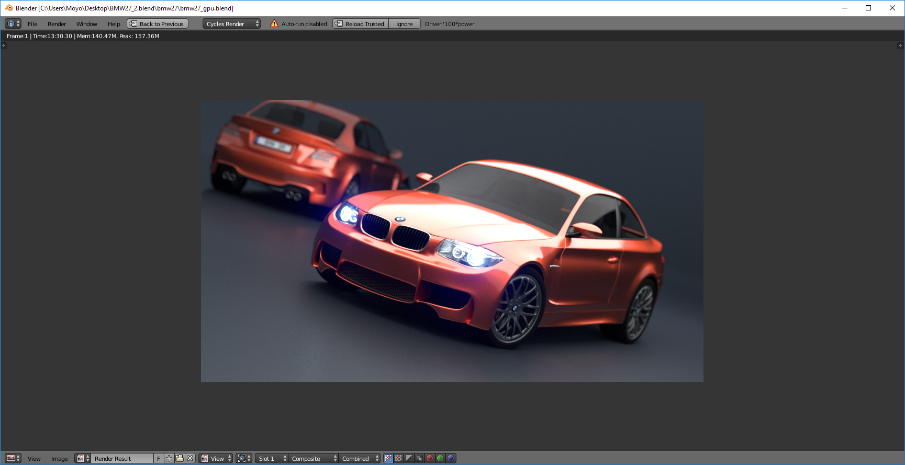Viewport: 905px width, 465px height.
Task: Click the Ignore button
Action: click(404, 24)
